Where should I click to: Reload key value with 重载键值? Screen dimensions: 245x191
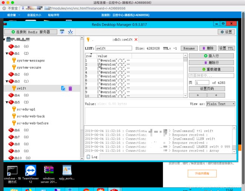click(211, 69)
